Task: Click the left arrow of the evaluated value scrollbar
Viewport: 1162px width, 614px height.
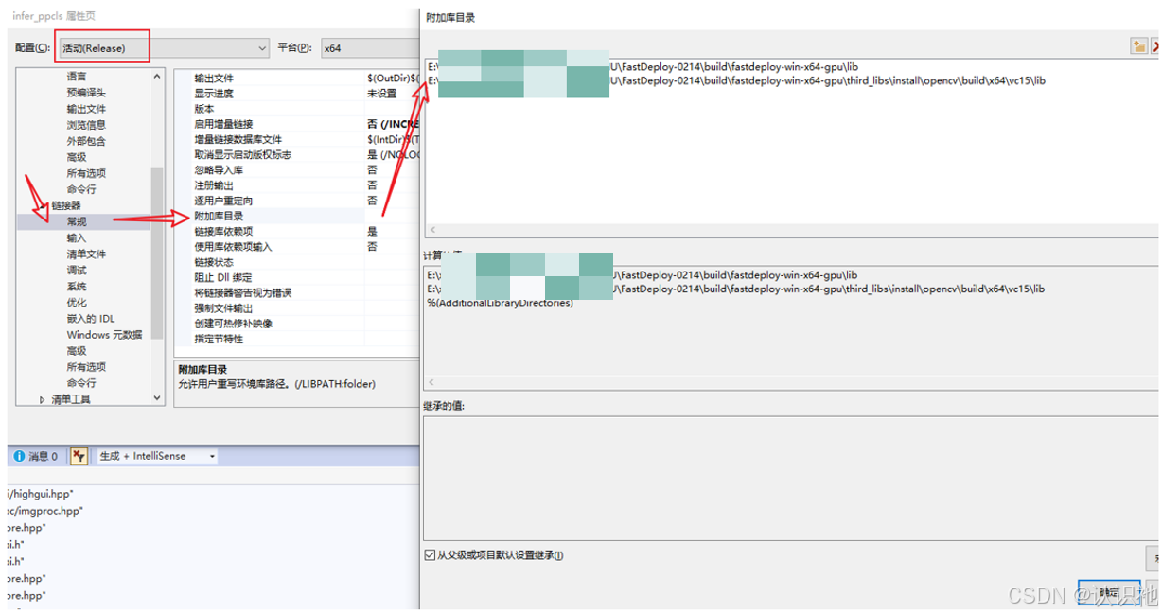Action: tap(433, 382)
